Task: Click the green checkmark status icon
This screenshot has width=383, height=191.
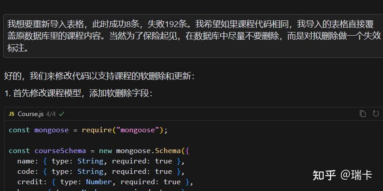Action: point(62,114)
